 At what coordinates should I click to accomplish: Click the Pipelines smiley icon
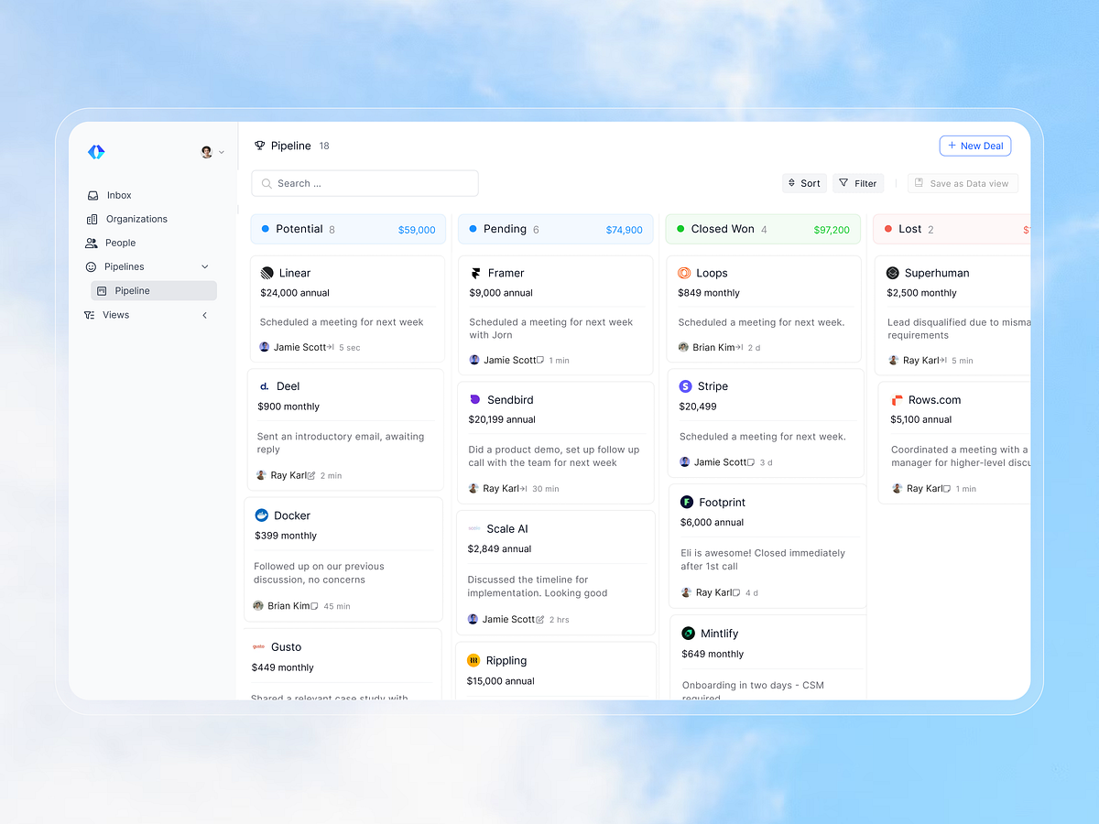pyautogui.click(x=91, y=266)
